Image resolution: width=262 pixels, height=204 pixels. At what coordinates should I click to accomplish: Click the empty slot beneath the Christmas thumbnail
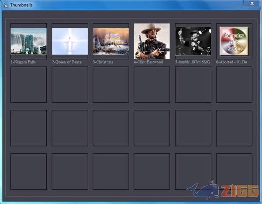click(111, 85)
